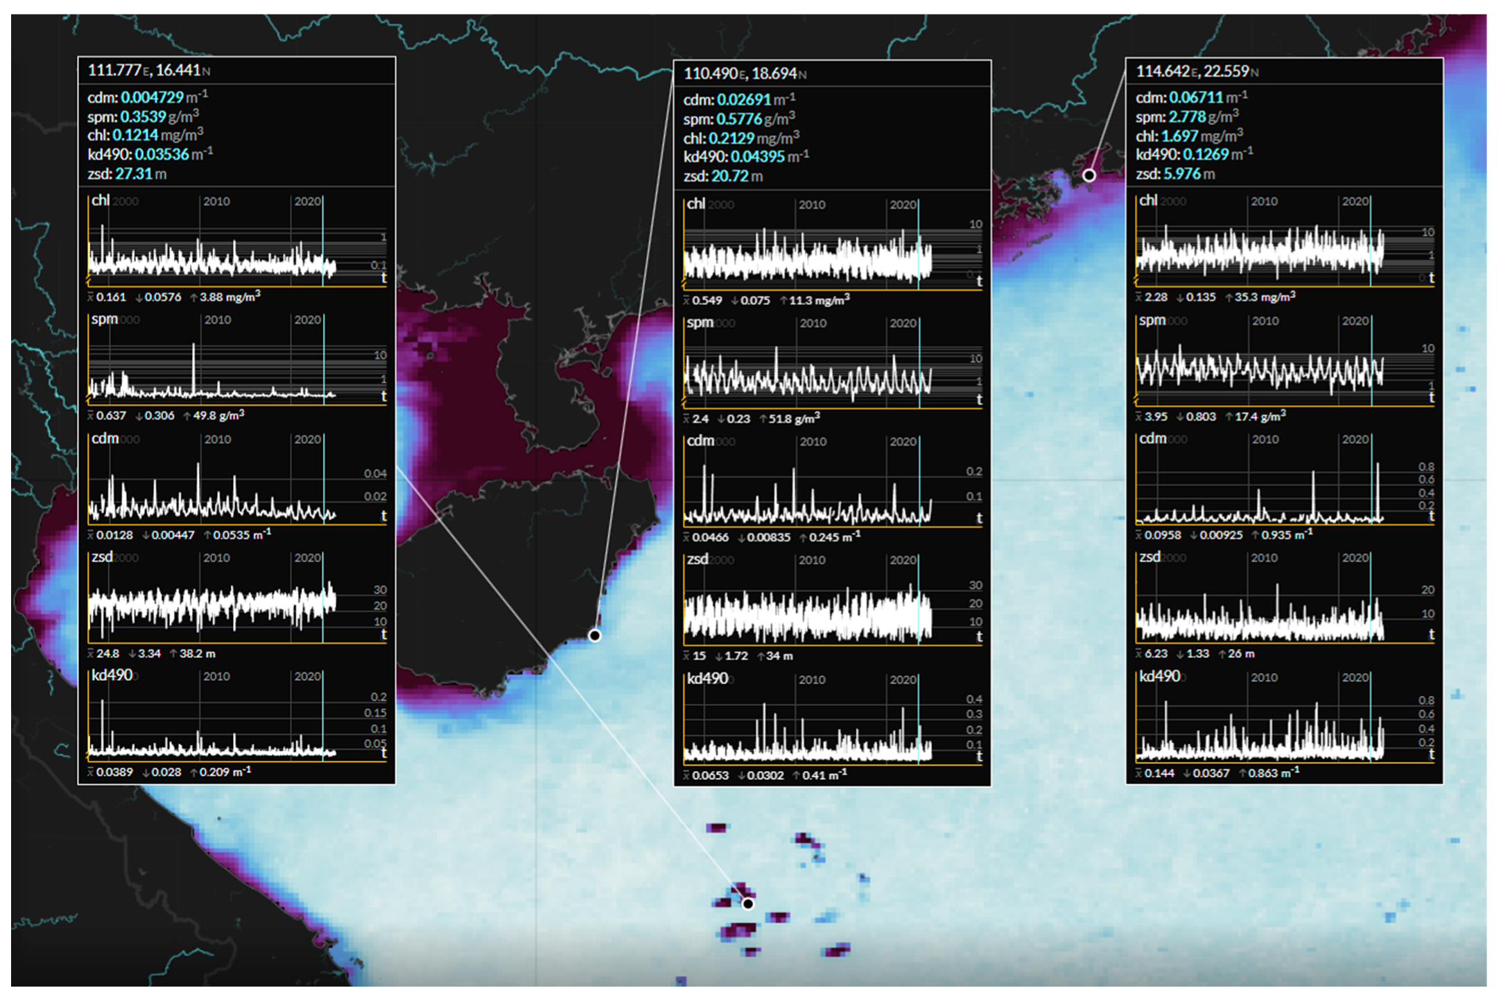The width and height of the screenshot is (1501, 997).
Task: Click the chl chart label in middle panel
Action: [695, 204]
